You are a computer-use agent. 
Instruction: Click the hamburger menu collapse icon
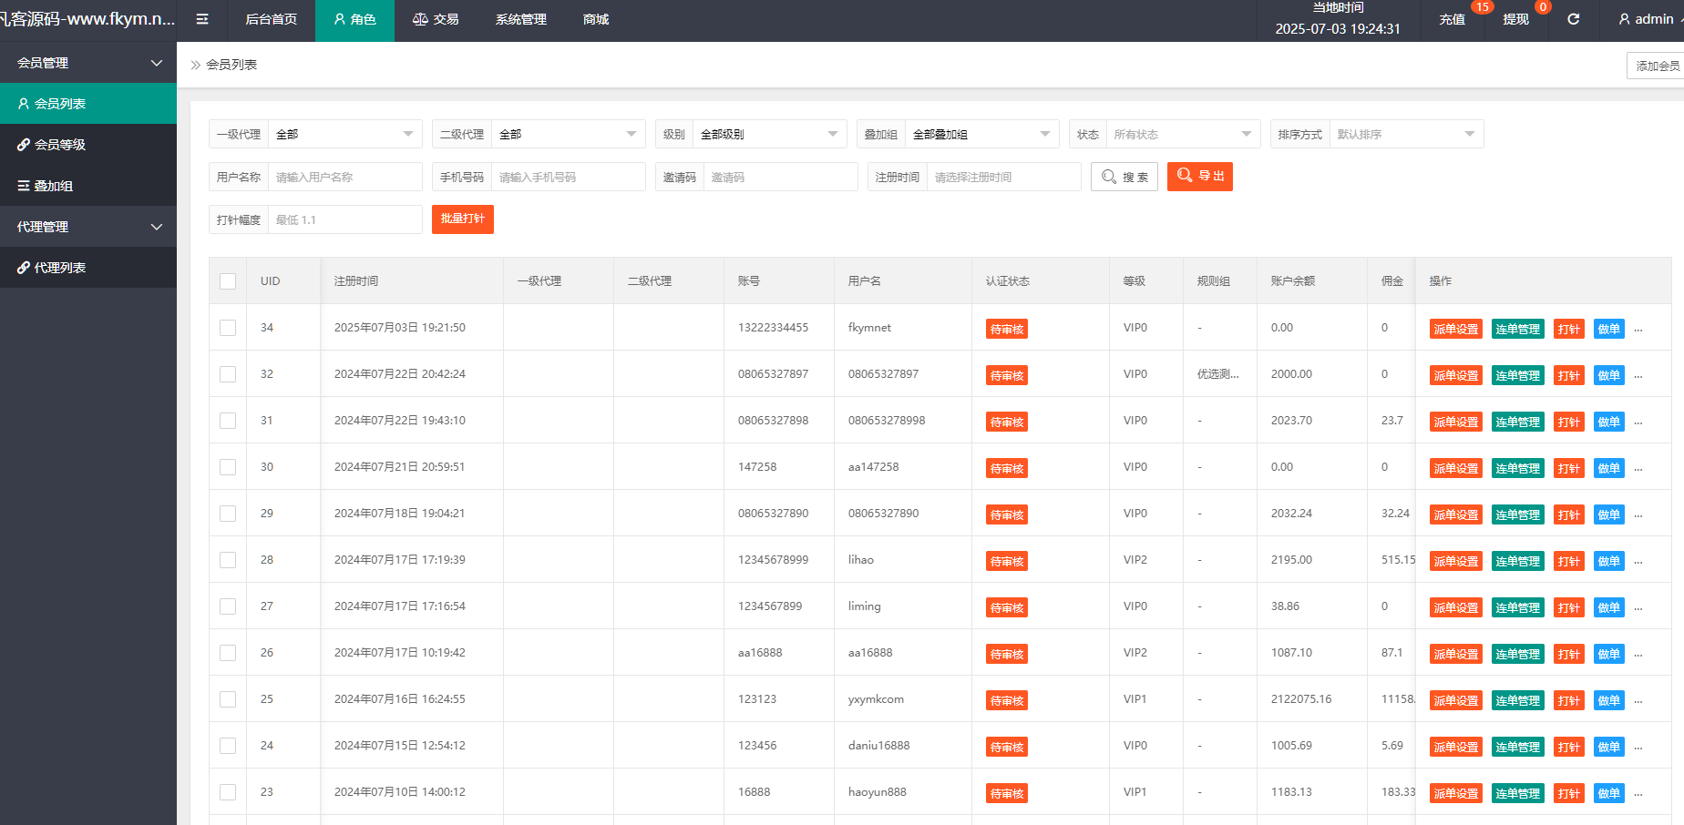[x=202, y=19]
